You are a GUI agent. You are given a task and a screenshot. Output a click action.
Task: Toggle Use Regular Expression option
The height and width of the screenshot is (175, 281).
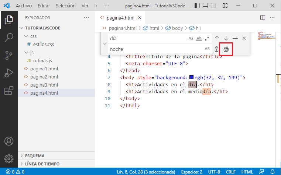click(207, 38)
